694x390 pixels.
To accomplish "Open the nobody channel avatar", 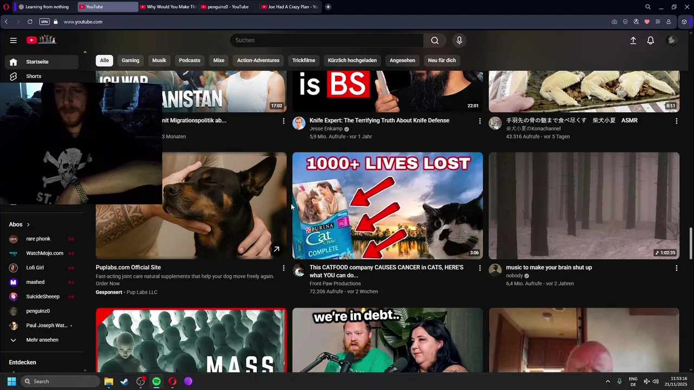I will tap(495, 270).
